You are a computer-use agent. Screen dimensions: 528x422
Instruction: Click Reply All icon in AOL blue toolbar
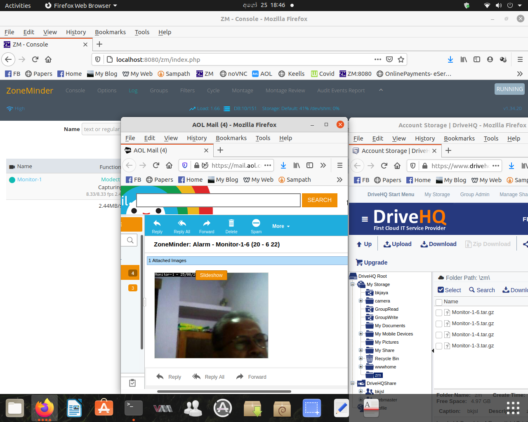182,223
